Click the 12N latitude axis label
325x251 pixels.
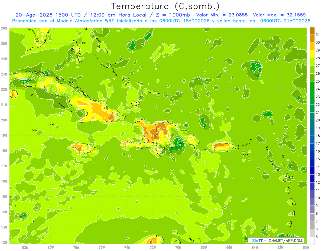click(x=4, y=242)
